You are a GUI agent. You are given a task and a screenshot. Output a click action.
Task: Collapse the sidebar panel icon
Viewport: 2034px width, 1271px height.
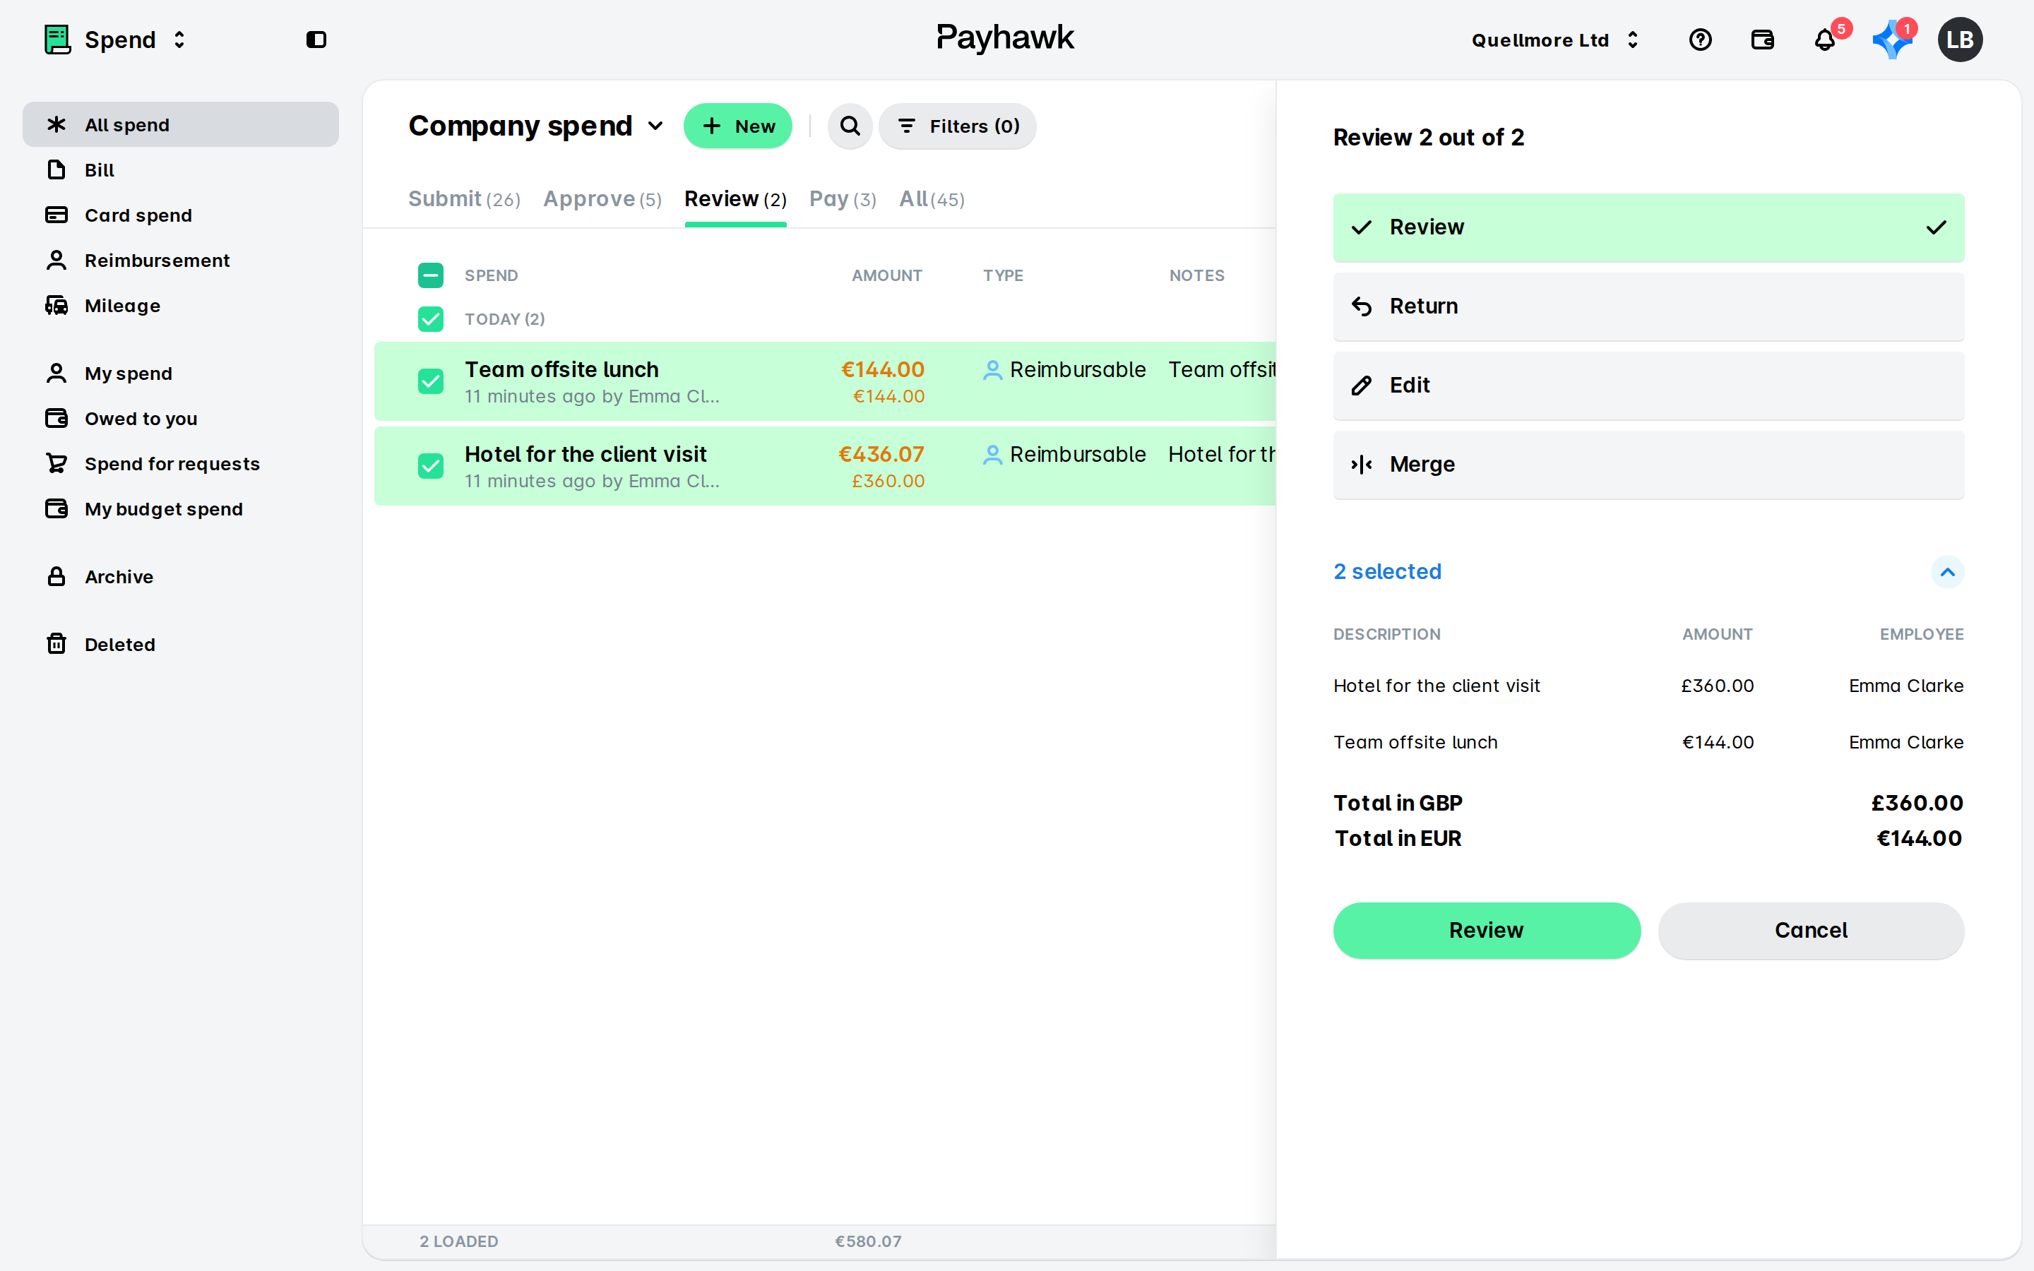coord(316,40)
